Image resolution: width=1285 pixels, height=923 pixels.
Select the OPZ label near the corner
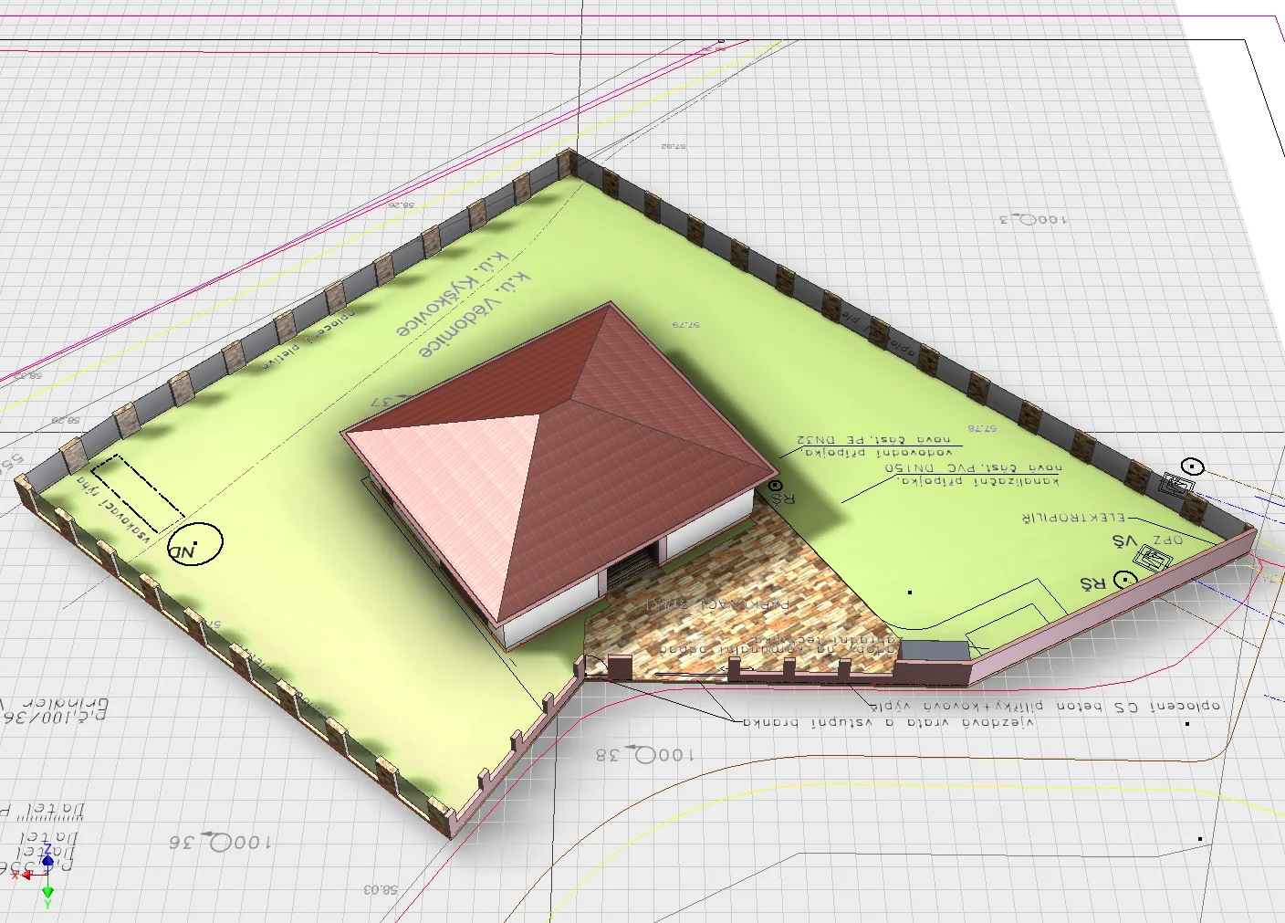click(x=1167, y=540)
